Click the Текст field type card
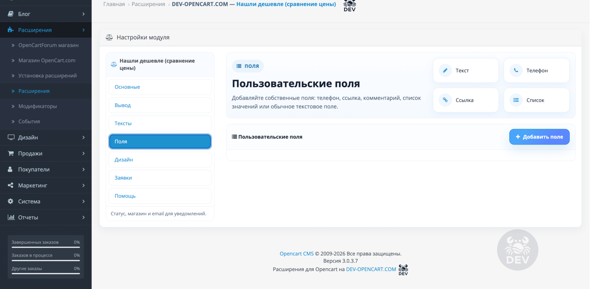The image size is (590, 289). pos(466,70)
